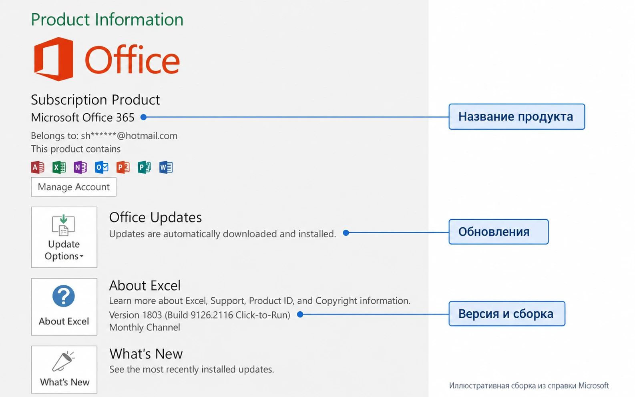Image resolution: width=635 pixels, height=397 pixels.
Task: Select the blue Word app icon
Action: click(x=166, y=167)
